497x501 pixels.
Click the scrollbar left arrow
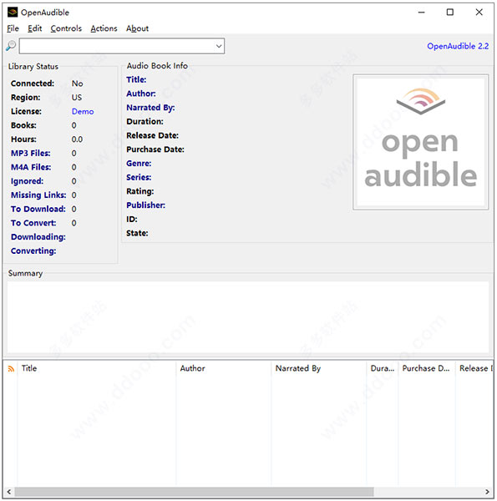click(9, 492)
